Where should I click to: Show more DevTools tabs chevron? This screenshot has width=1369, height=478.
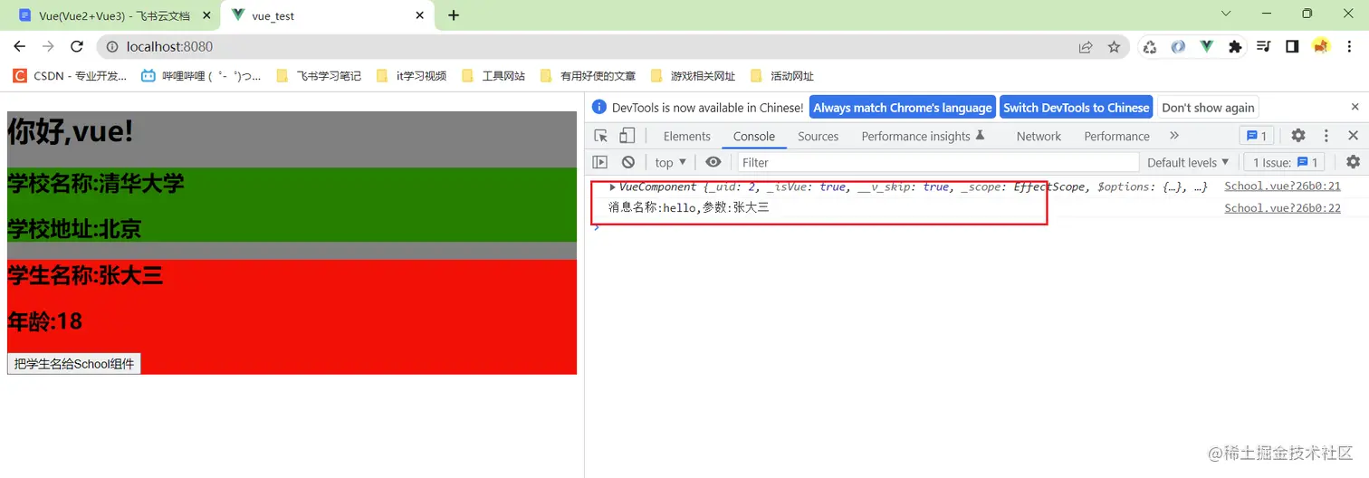[x=1174, y=136]
